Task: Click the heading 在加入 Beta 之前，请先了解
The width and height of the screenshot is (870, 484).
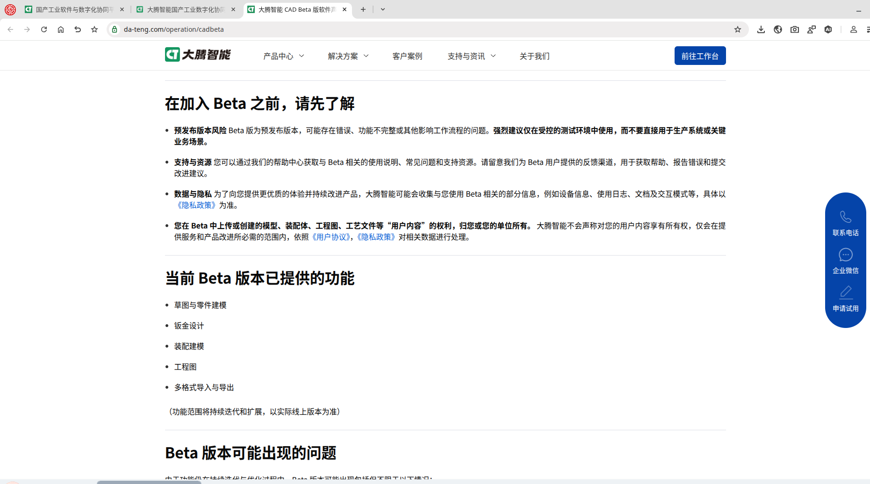Action: 259,104
